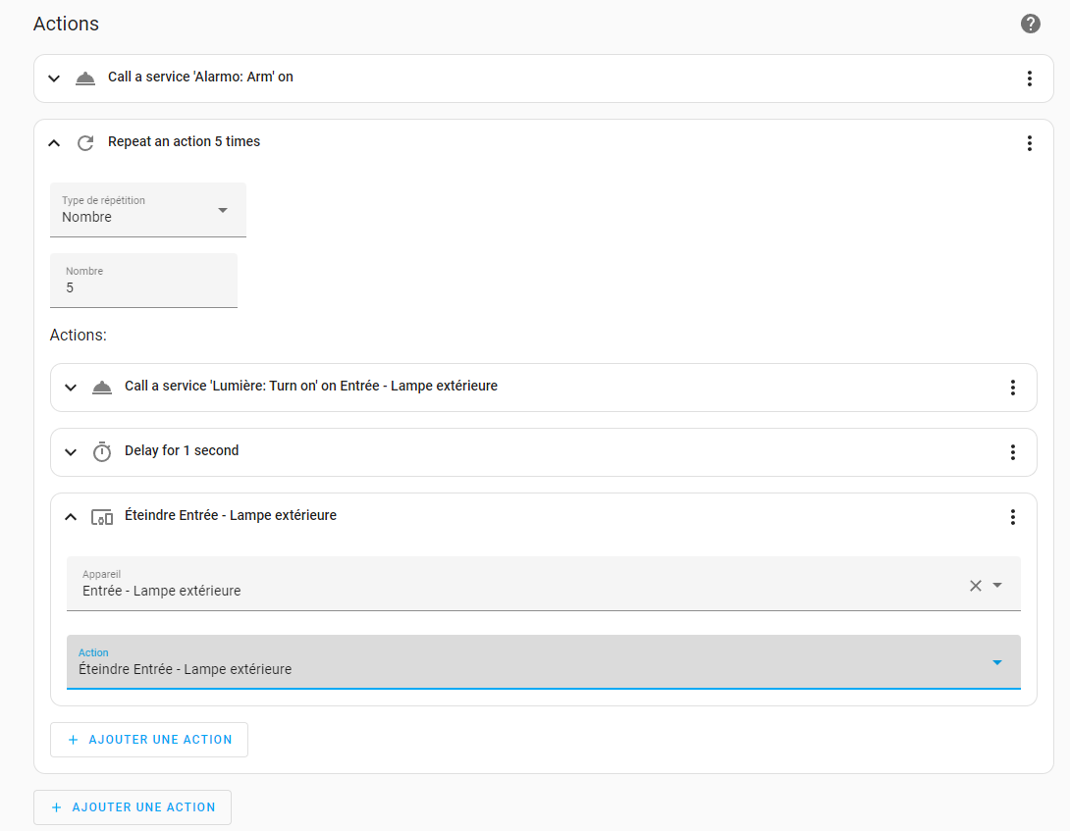The height and width of the screenshot is (831, 1070).
Task: Click the timer icon for Delay action
Action: click(x=102, y=451)
